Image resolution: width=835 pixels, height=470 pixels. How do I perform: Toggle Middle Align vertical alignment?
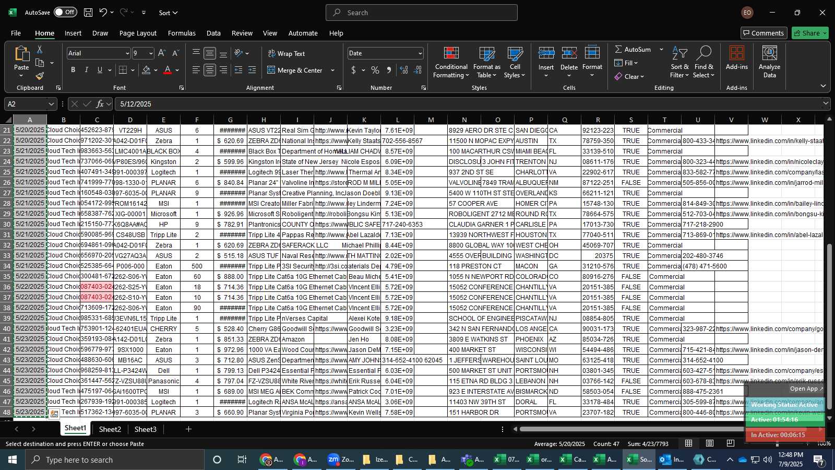click(210, 53)
